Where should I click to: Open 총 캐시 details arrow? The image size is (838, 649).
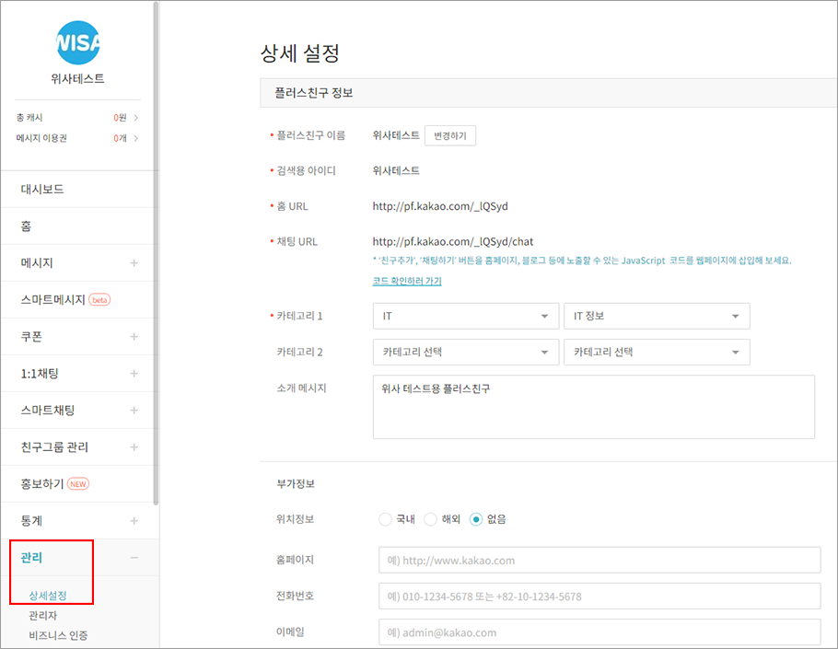coord(135,118)
